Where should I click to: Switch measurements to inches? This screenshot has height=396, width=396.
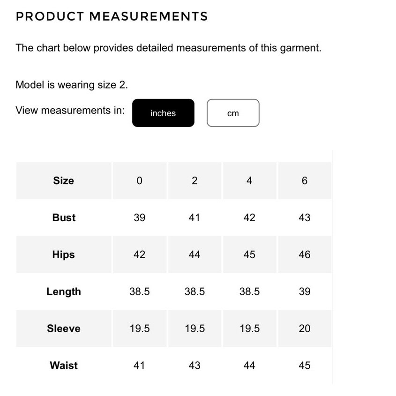click(x=163, y=113)
